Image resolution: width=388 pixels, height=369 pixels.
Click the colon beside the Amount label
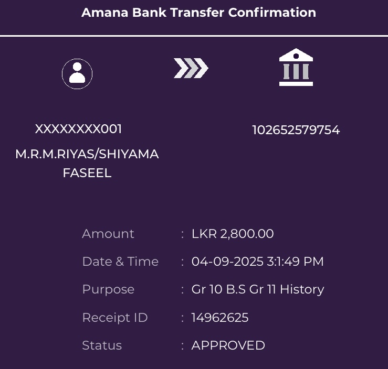[x=182, y=234]
